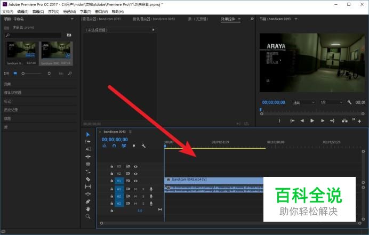Open Program Monitor settings wrench

[349, 102]
